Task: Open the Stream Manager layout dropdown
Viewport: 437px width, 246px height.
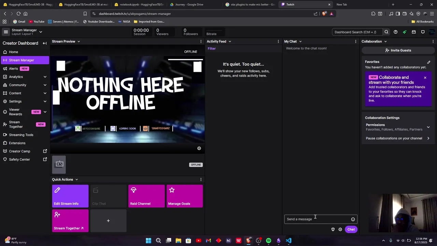Action: tap(41, 32)
